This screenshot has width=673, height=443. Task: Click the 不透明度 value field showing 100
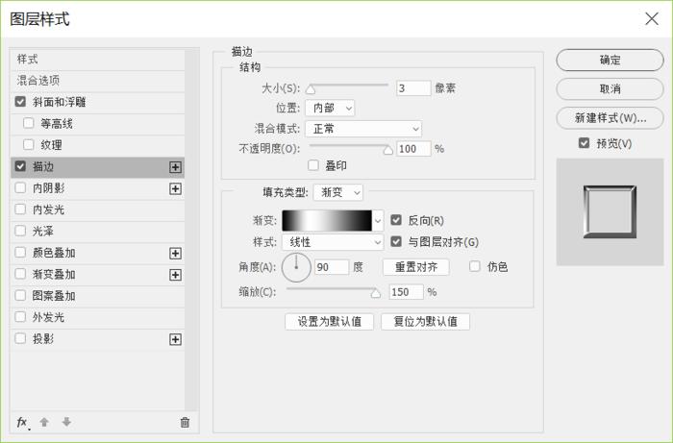click(413, 149)
